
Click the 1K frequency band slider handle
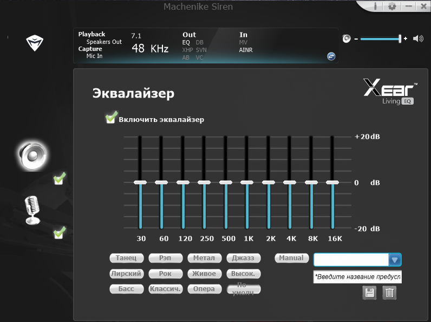tap(246, 183)
